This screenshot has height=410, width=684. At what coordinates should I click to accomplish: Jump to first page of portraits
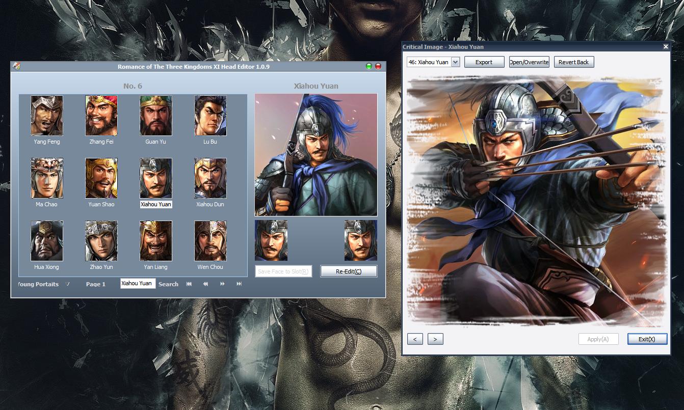[189, 284]
